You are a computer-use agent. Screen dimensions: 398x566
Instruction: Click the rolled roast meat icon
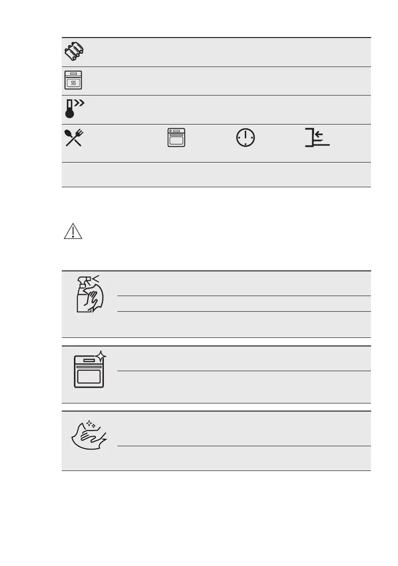coord(74,51)
